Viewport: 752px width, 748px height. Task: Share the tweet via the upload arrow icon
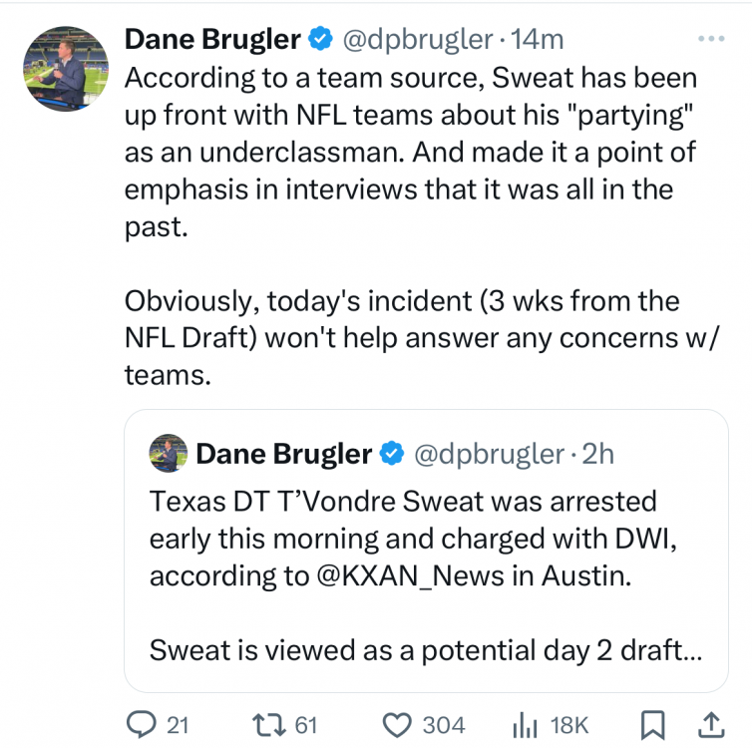(709, 724)
